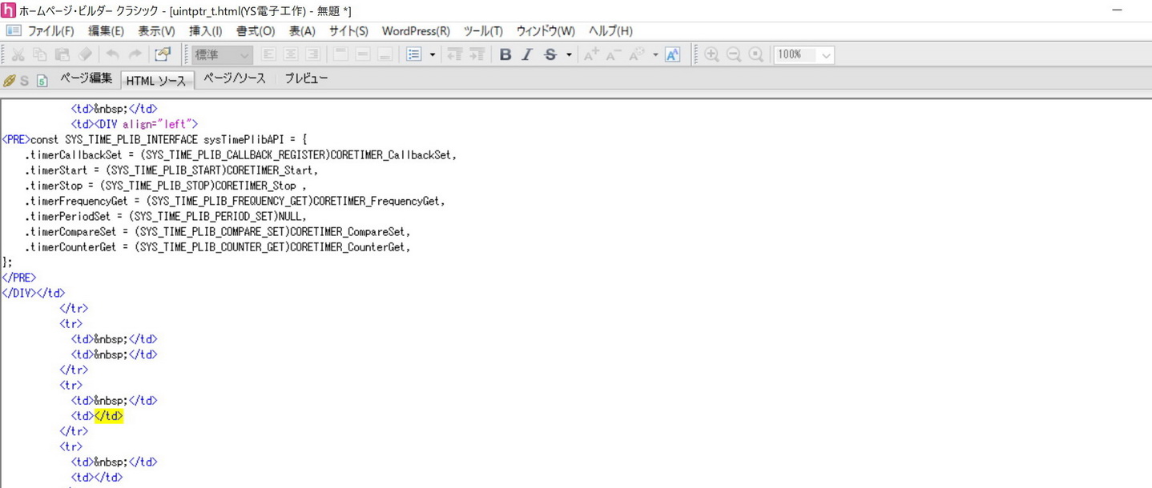The image size is (1152, 488).
Task: Switch to the ページ編集 tab
Action: pos(86,78)
